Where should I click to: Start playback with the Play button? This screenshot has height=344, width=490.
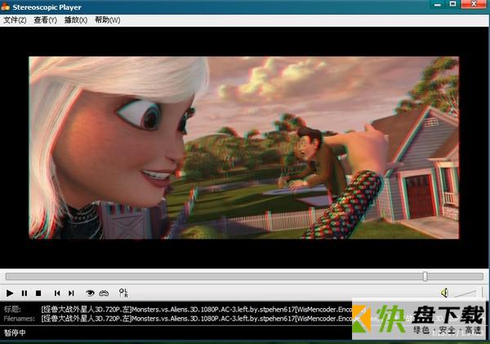click(10, 293)
